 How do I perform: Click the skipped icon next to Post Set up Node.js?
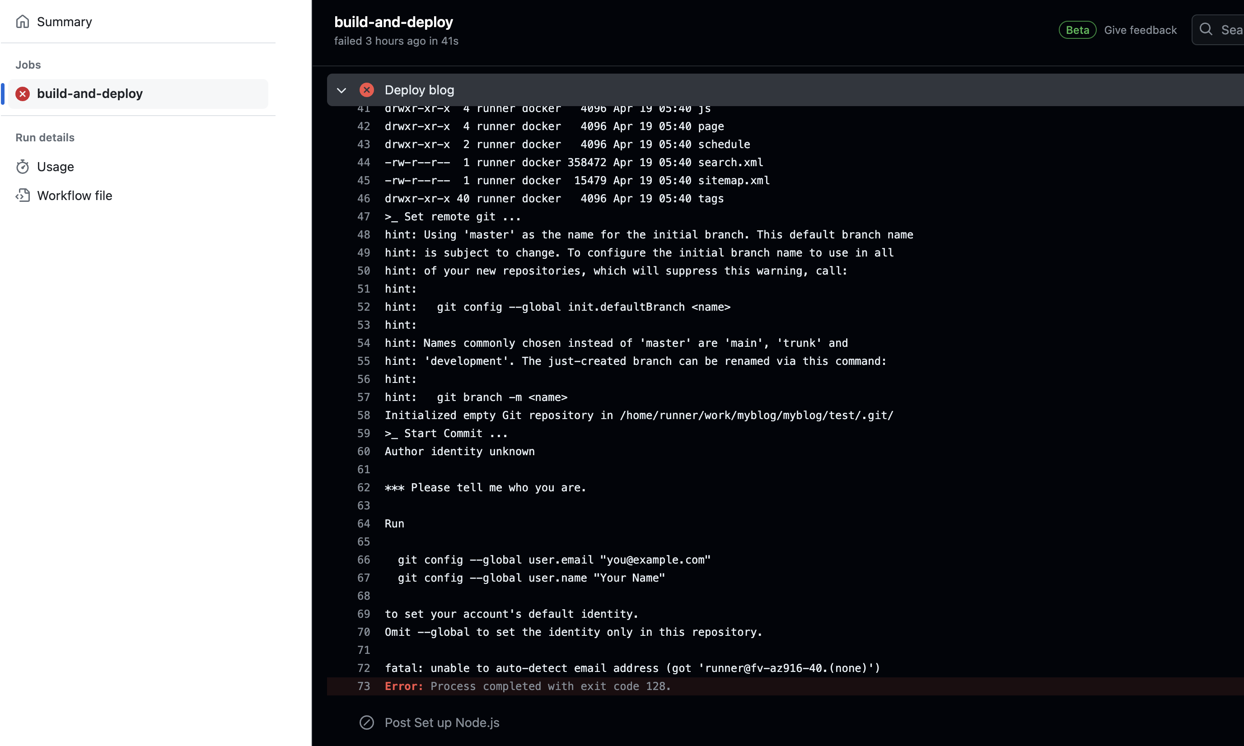(367, 723)
